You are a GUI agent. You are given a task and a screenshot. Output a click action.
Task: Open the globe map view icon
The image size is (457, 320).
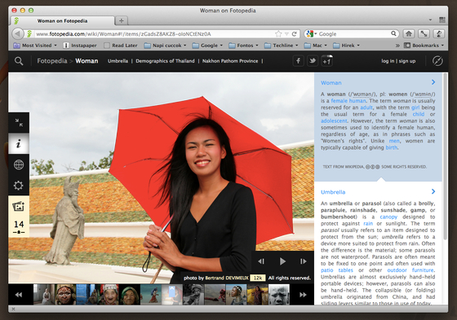[x=19, y=164]
